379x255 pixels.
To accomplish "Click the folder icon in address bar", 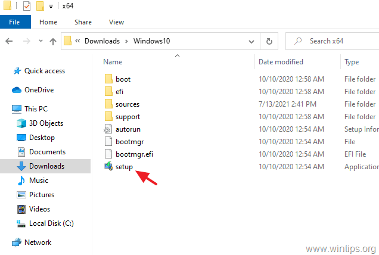I will [68, 41].
